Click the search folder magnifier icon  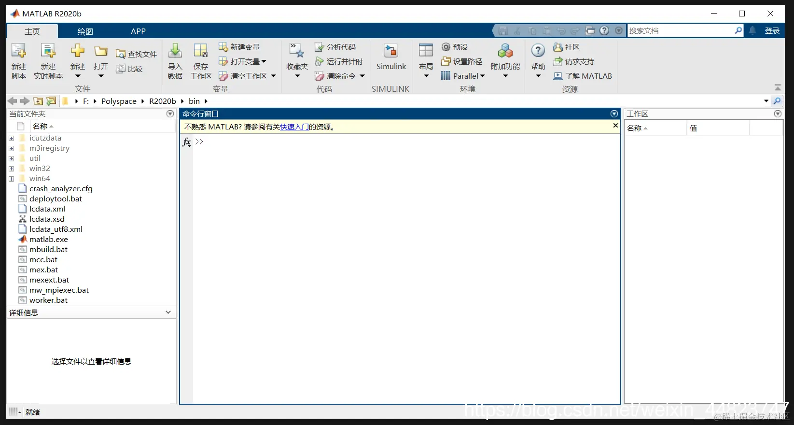(x=777, y=101)
